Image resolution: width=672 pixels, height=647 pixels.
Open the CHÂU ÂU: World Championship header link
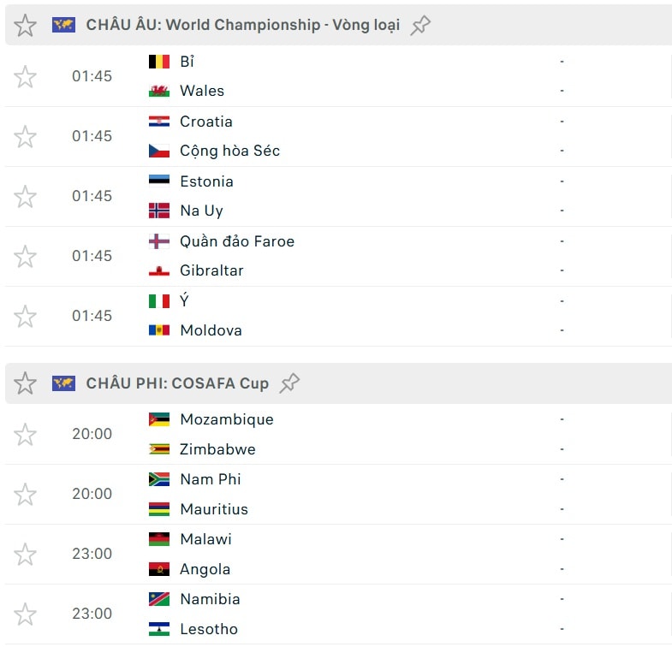[x=242, y=25]
